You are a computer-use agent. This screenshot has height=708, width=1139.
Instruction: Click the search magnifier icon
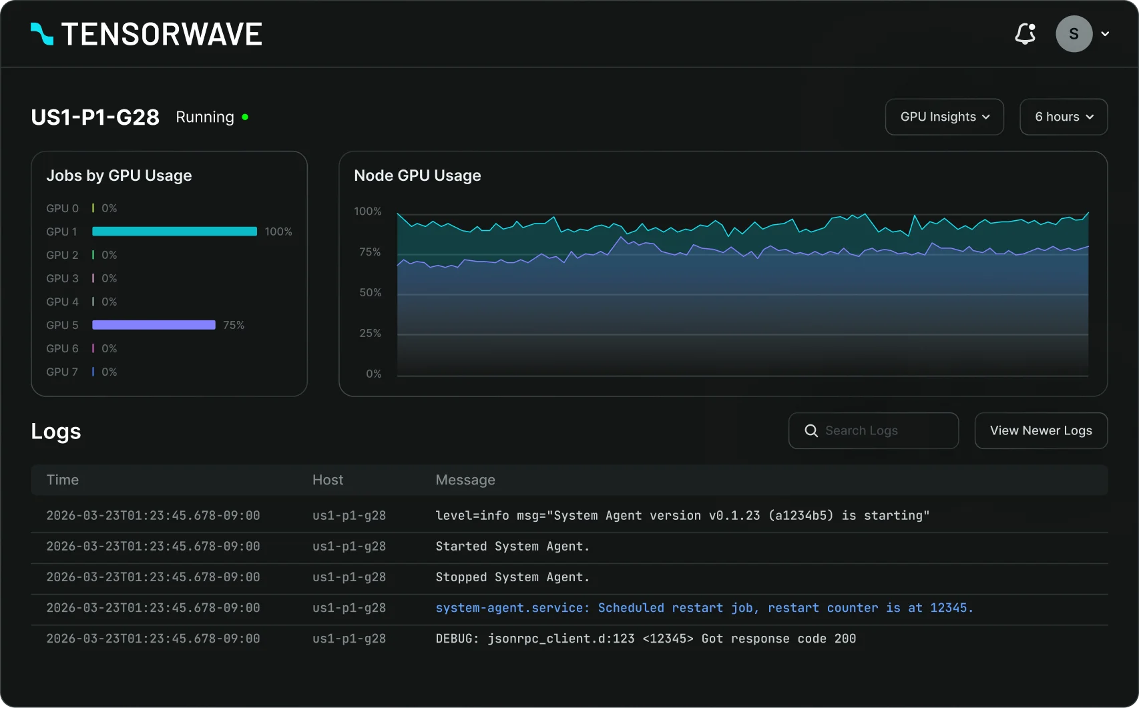[x=811, y=430]
